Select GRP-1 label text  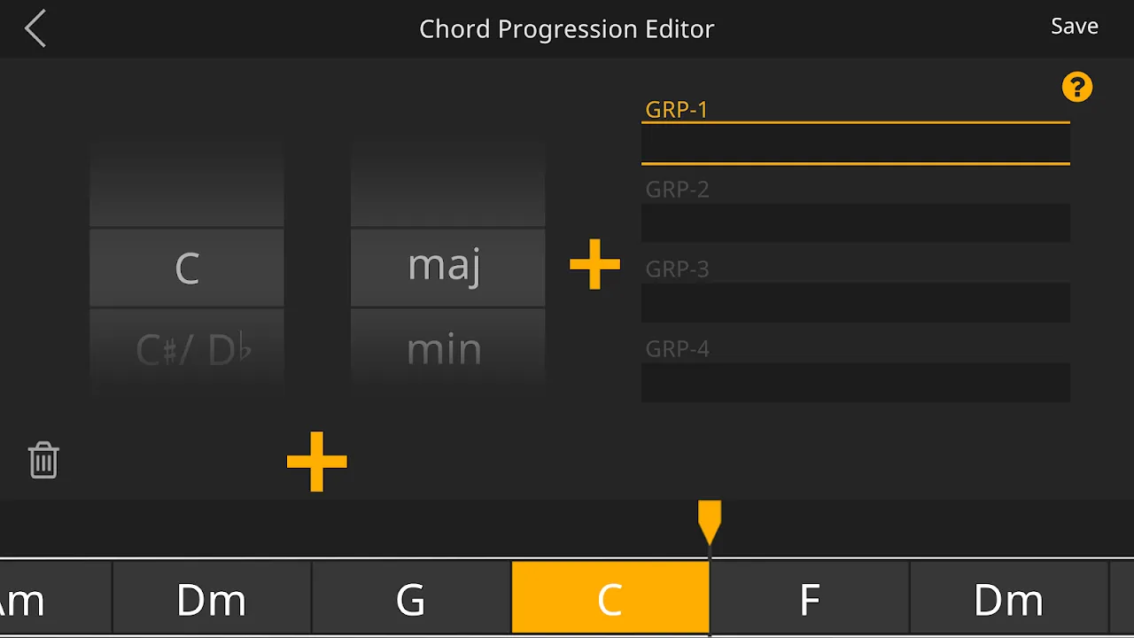(677, 109)
